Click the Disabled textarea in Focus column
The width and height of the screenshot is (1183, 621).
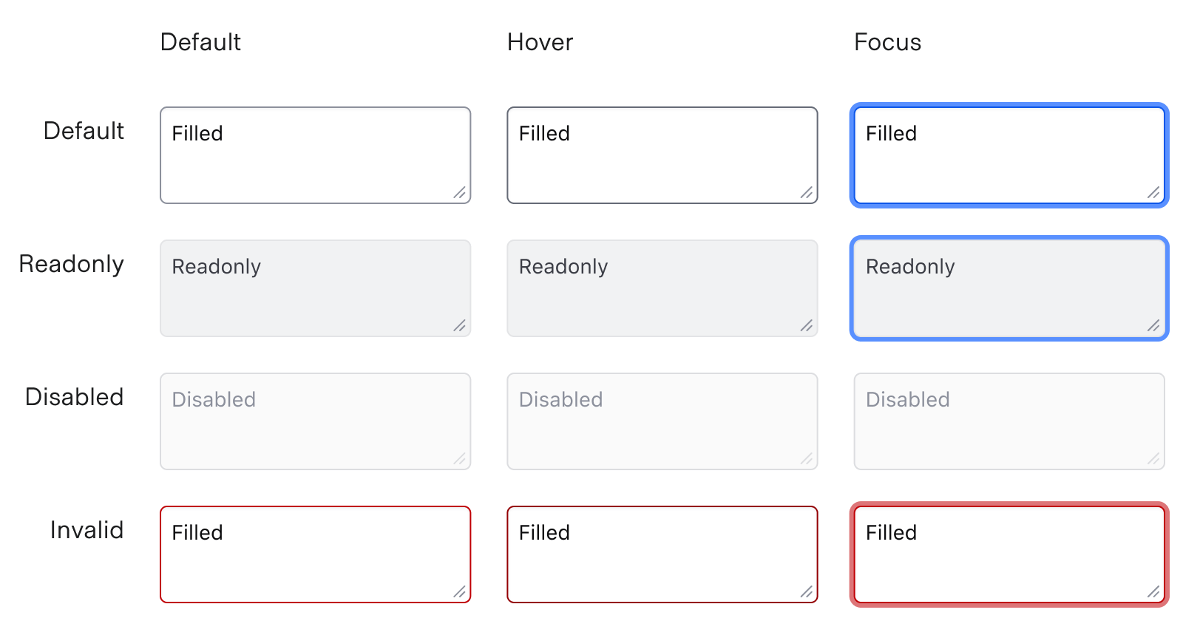(1009, 421)
